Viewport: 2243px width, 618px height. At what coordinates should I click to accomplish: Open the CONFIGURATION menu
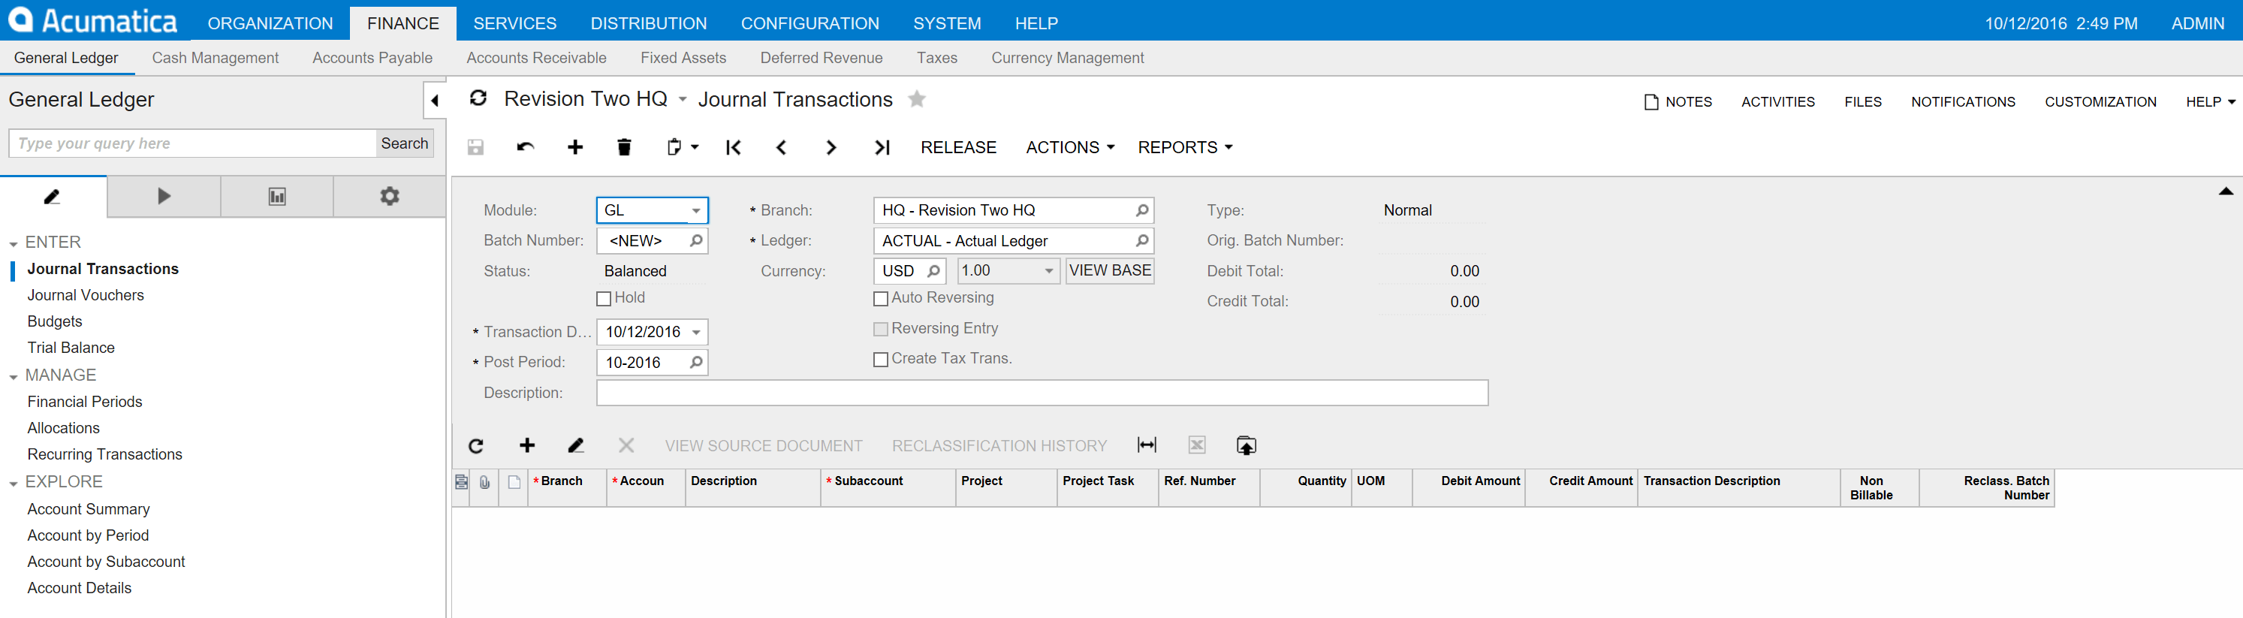(809, 23)
